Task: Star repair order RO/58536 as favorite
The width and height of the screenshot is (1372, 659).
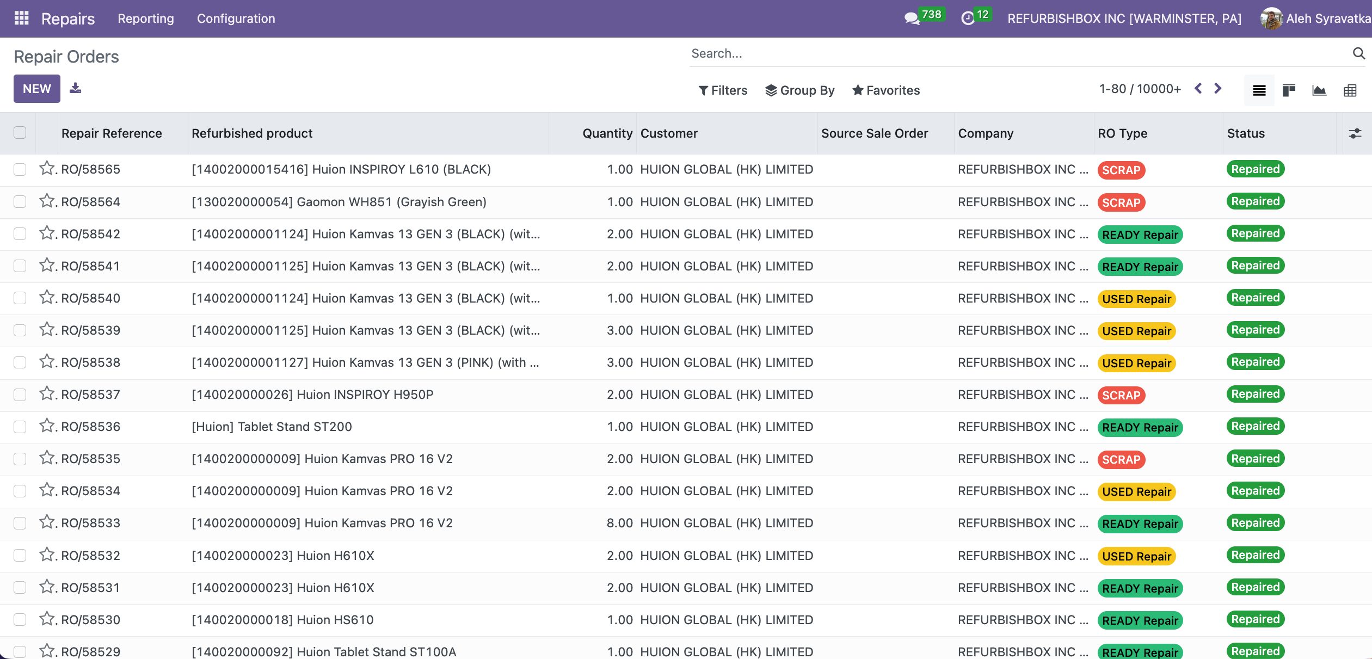Action: (x=47, y=426)
